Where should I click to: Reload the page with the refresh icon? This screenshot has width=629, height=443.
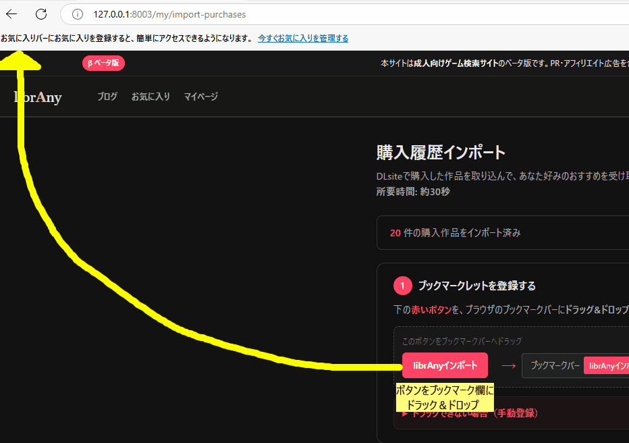pos(41,14)
